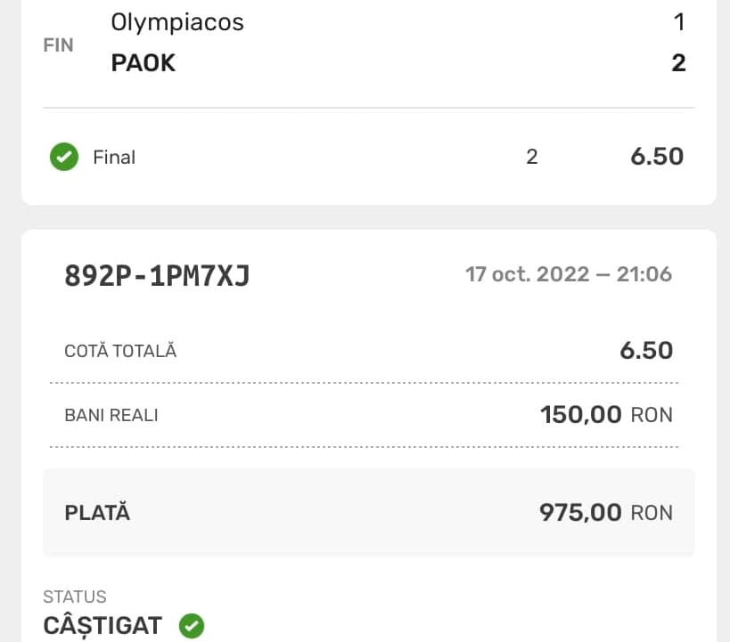Click the Final market label
Image resolution: width=730 pixels, height=642 pixels.
tap(114, 158)
